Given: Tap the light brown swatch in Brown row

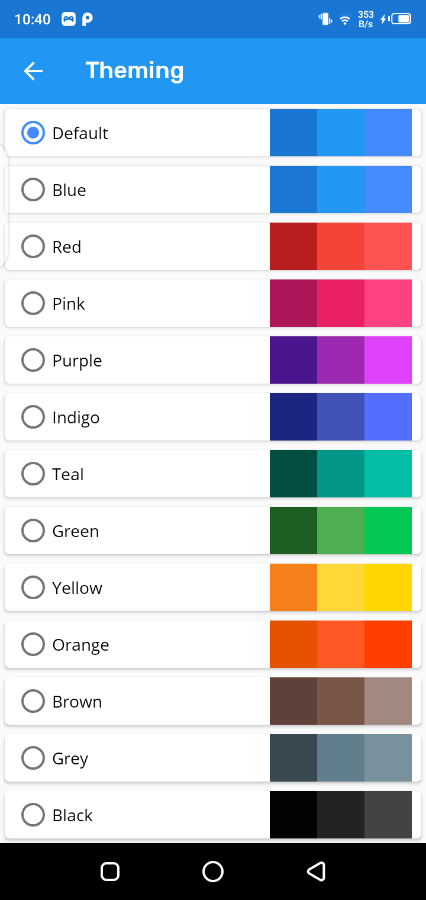Looking at the screenshot, I should pos(388,702).
